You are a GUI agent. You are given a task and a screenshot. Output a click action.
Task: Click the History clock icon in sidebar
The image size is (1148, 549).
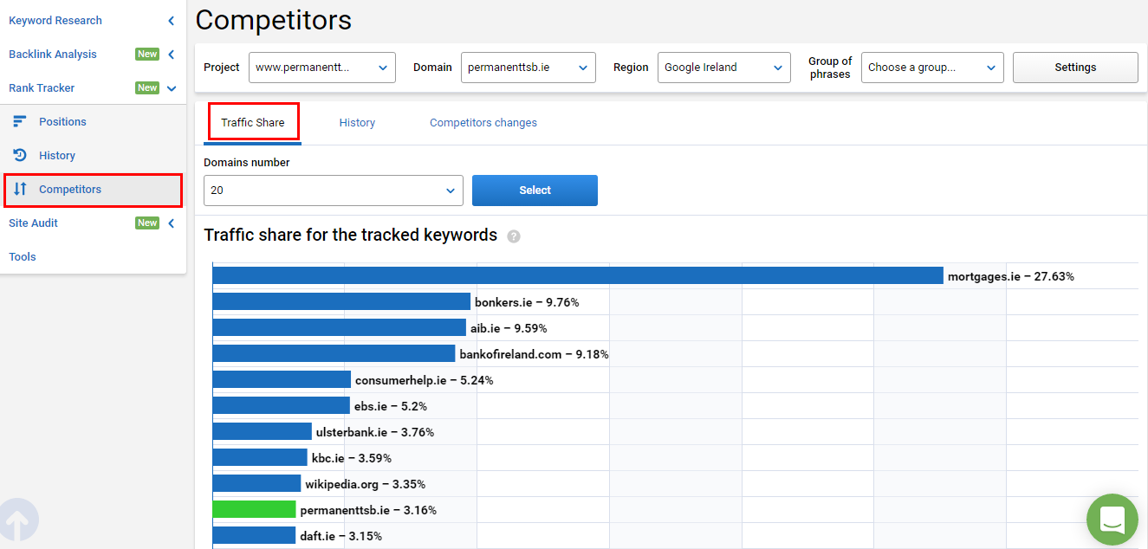[x=20, y=155]
